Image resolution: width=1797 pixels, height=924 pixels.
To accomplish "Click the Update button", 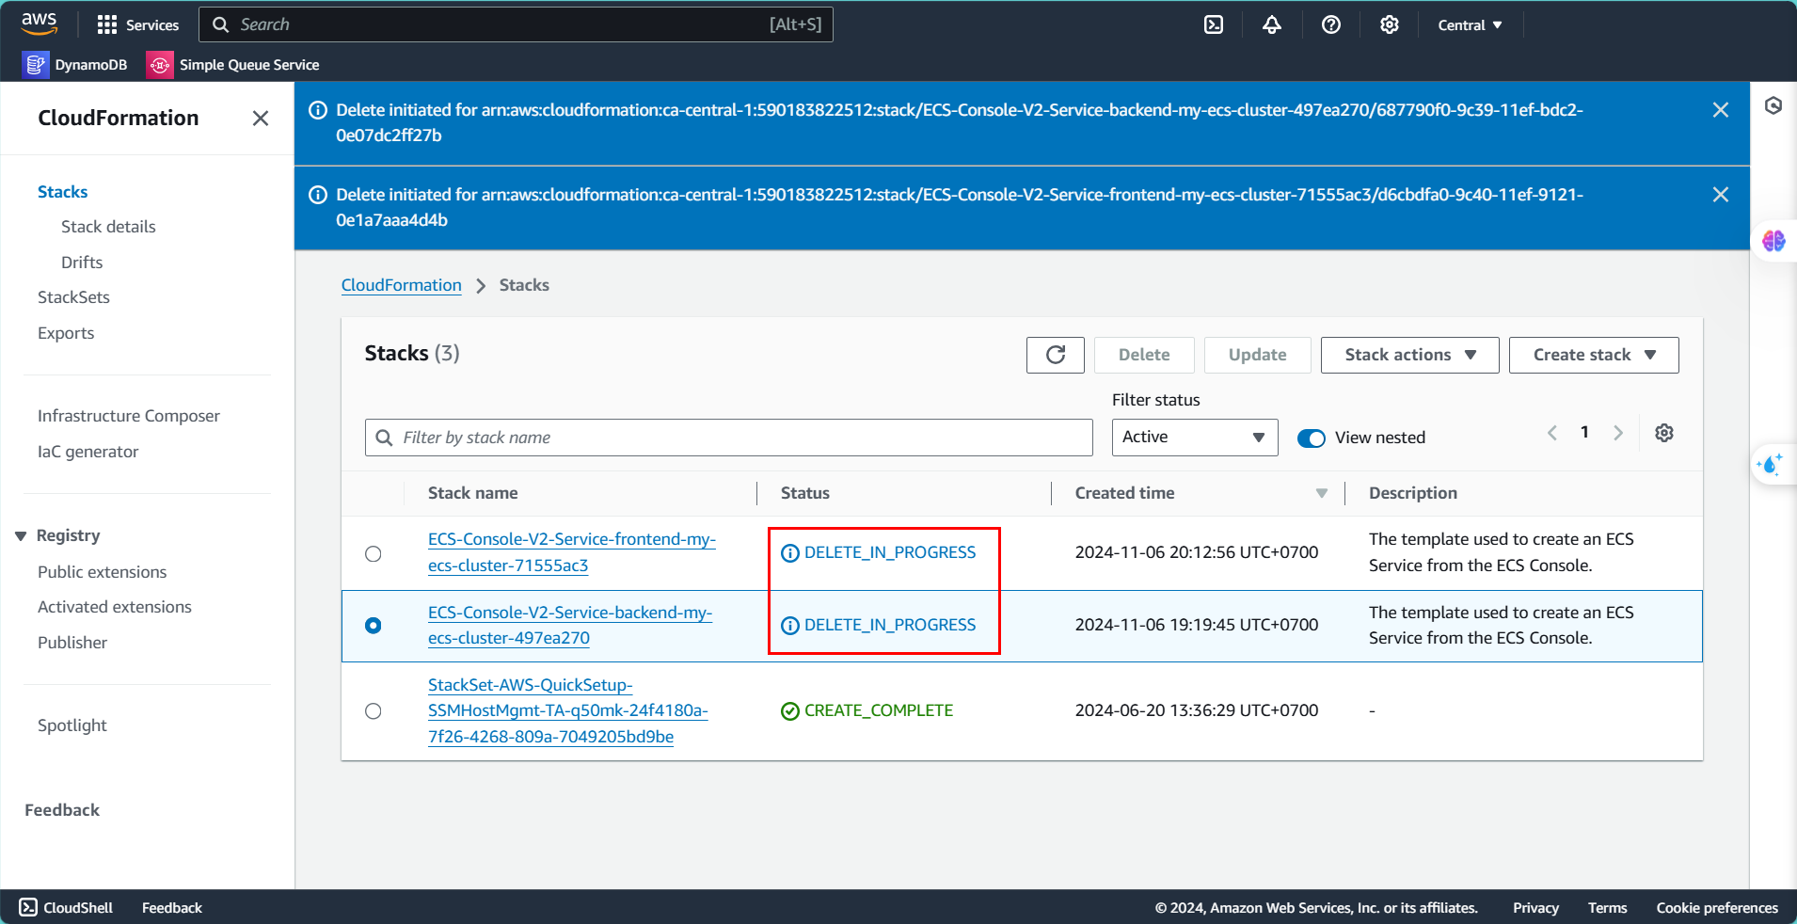I will coord(1257,355).
